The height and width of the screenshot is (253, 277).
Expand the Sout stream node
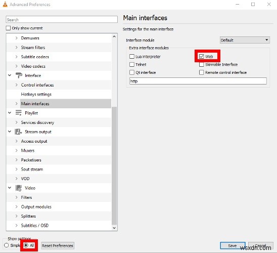tap(17, 169)
